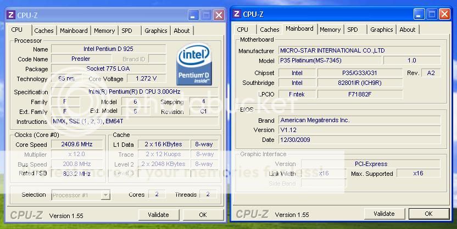
Task: Click the BIOS date 12/30/2009
Action: (360, 140)
